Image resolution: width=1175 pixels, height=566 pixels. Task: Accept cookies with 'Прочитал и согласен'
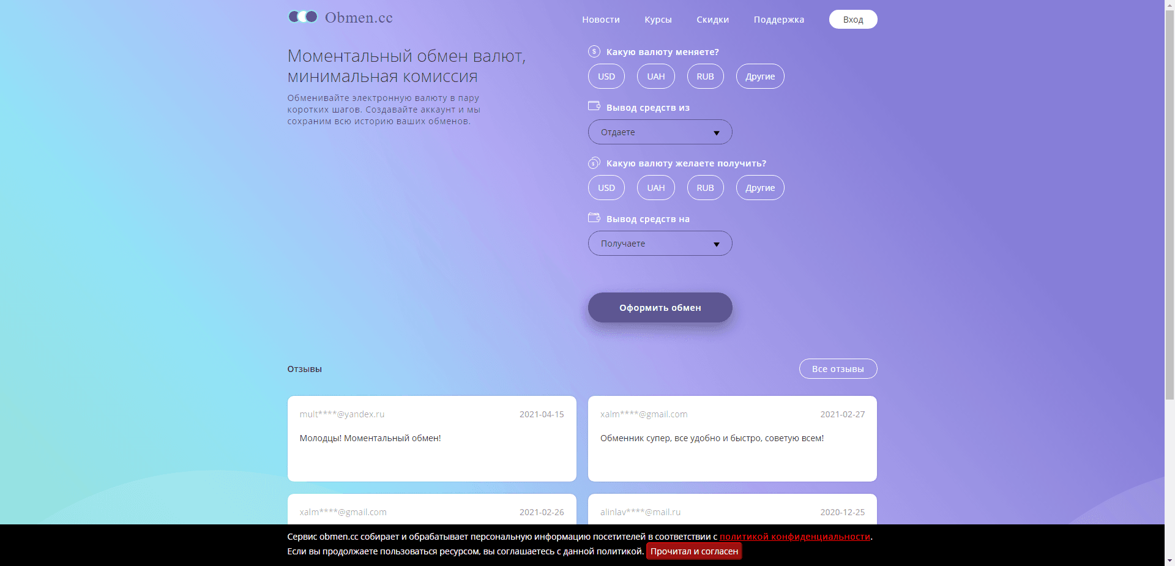click(694, 551)
